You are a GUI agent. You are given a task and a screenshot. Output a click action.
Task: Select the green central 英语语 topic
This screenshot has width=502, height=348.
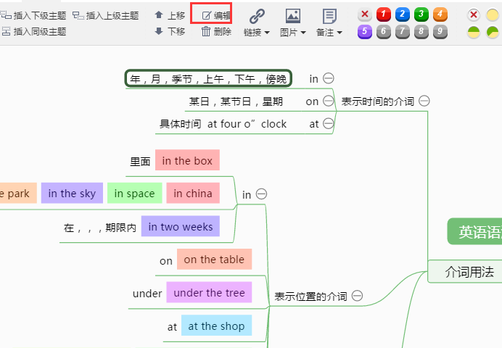(x=475, y=231)
